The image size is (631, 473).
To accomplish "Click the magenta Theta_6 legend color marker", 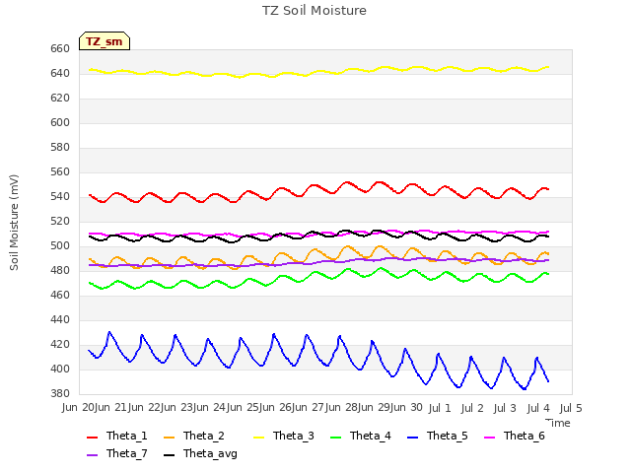I will point(489,437).
